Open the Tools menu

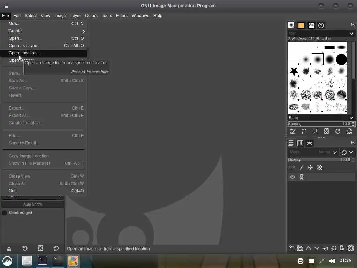tap(107, 16)
